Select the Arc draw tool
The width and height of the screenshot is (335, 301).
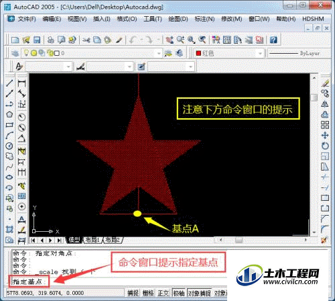(x=9, y=135)
